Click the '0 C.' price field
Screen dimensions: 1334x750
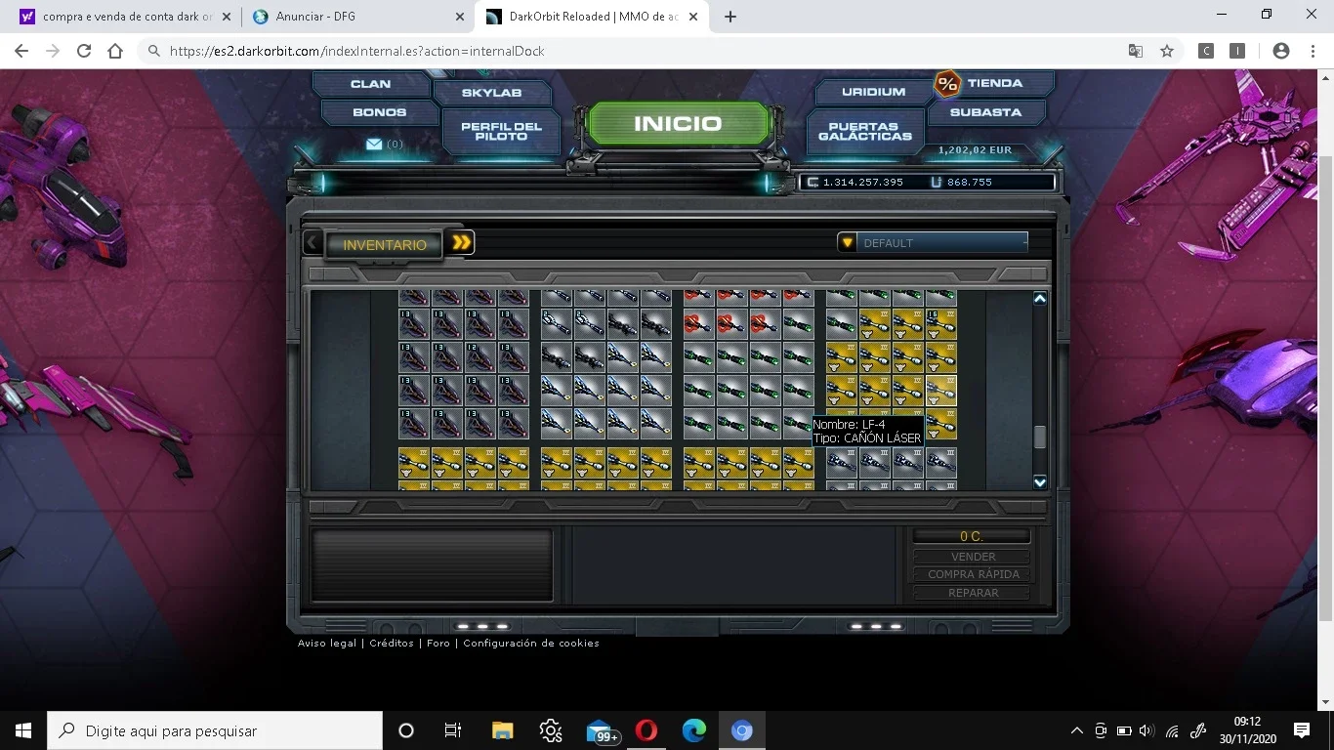click(972, 536)
